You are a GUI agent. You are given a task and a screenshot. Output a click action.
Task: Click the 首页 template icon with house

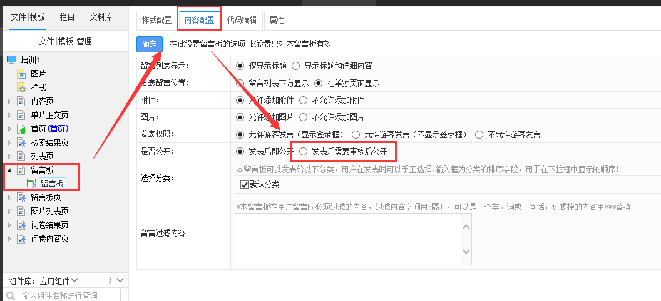click(x=21, y=129)
